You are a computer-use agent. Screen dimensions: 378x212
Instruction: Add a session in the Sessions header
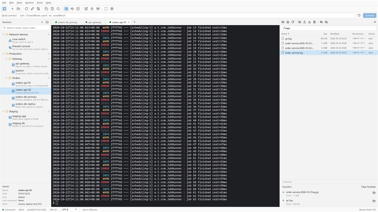tap(42, 22)
